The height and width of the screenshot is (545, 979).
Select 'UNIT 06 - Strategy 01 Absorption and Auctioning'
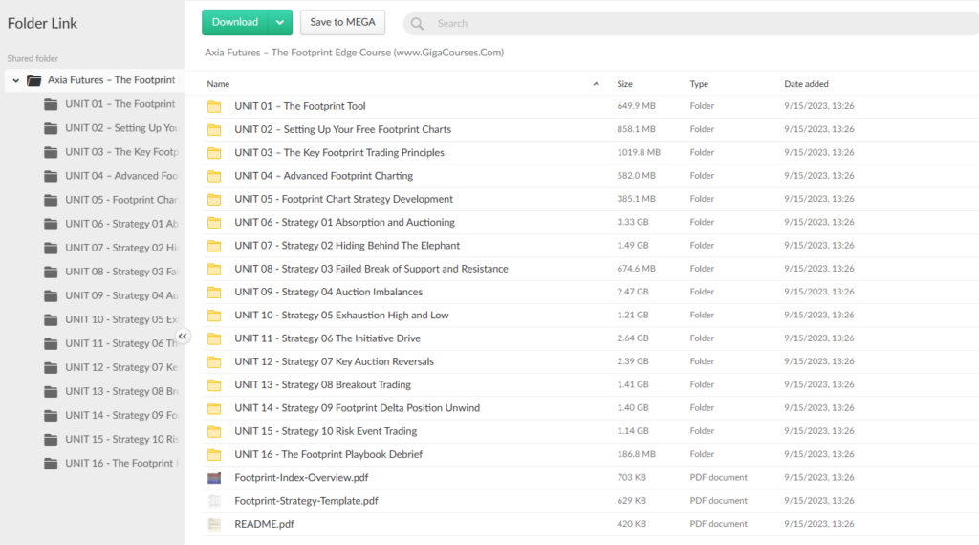pos(344,222)
